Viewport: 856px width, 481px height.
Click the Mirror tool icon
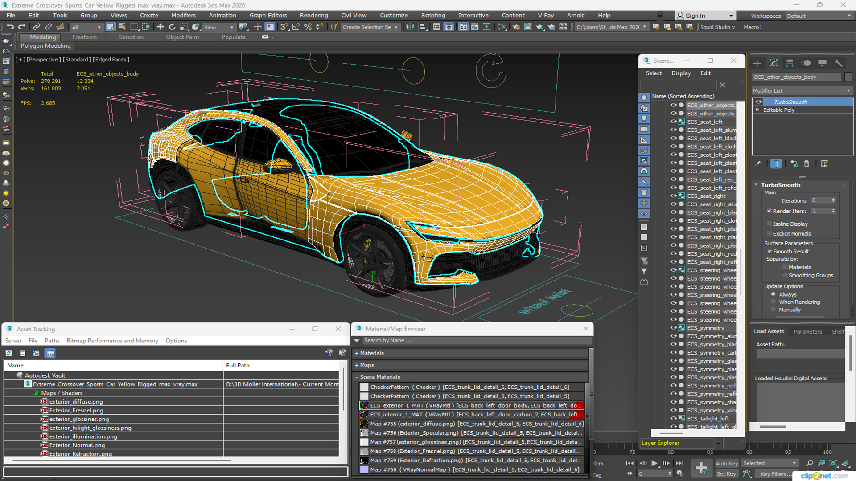click(410, 27)
